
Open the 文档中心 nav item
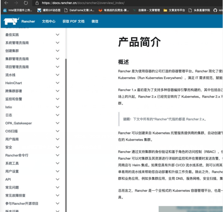point(49,21)
